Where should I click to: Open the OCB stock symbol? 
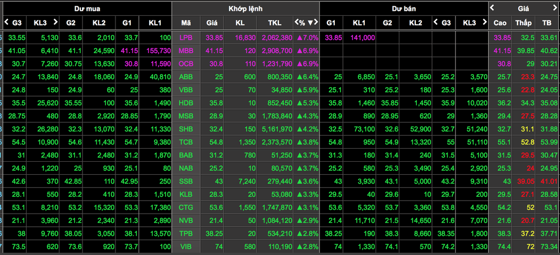point(186,63)
